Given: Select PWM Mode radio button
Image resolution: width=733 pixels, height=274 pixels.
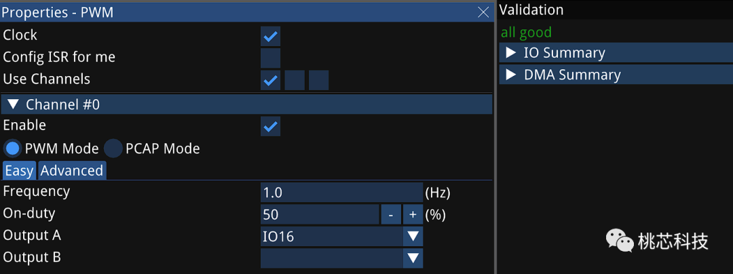Looking at the screenshot, I should click(13, 149).
